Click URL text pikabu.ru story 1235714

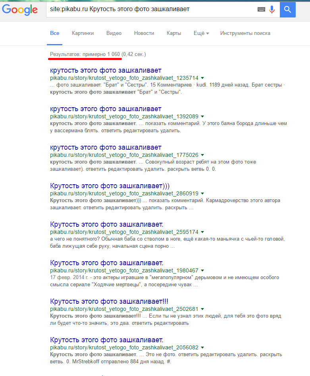click(124, 78)
